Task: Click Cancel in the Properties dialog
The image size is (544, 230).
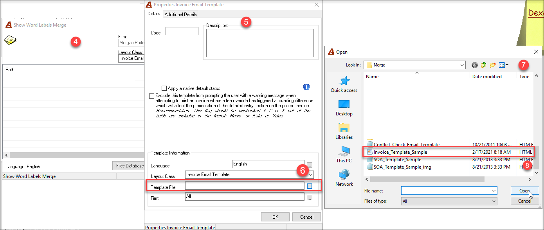Action: point(307,217)
